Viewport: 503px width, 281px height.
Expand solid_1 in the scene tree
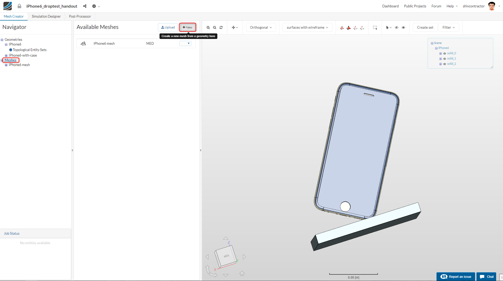[x=440, y=59]
